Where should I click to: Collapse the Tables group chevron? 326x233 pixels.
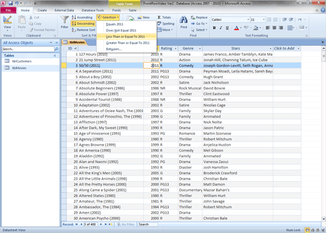[x=55, y=56]
